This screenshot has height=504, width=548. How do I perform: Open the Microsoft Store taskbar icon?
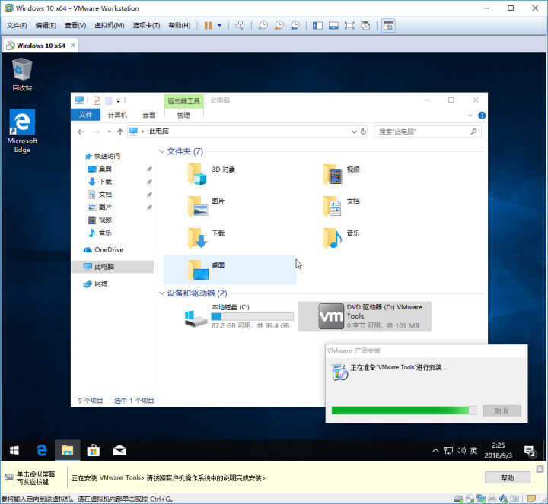[94, 450]
